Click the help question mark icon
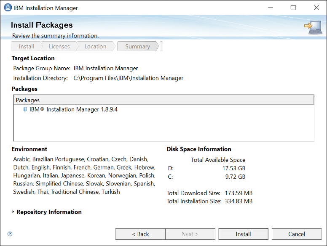The height and width of the screenshot is (246, 327). pos(10,234)
